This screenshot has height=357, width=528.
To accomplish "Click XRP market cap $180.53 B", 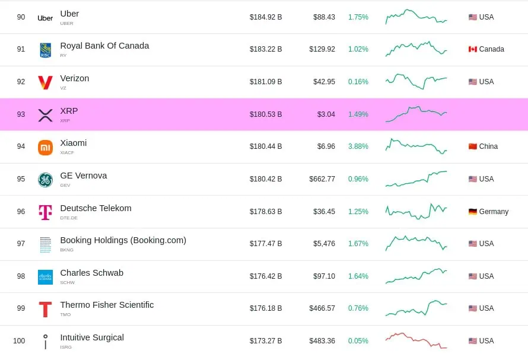I will (x=266, y=114).
